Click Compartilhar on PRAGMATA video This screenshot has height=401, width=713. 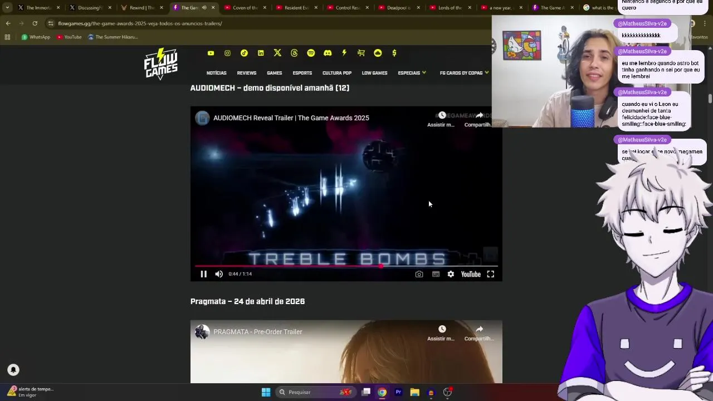click(479, 332)
